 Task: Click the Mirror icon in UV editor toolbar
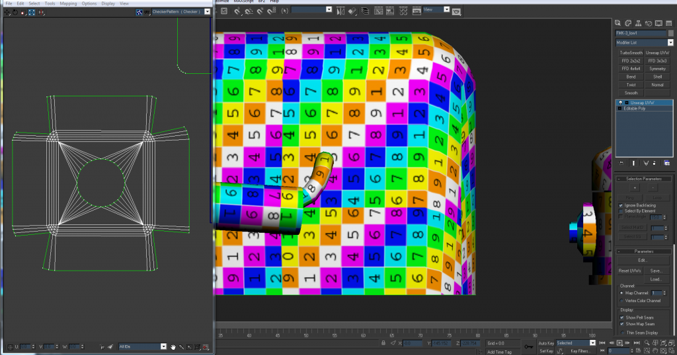click(42, 12)
